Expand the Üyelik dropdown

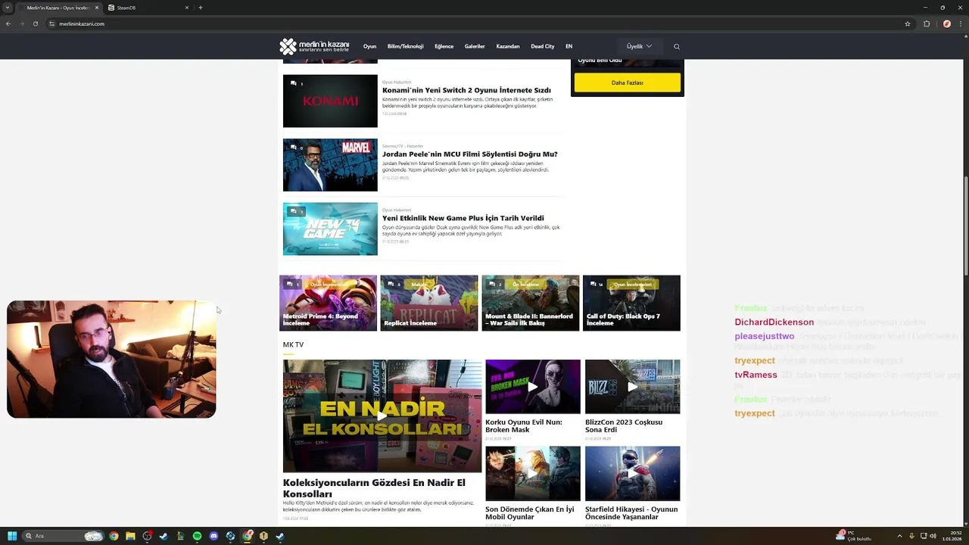click(639, 46)
